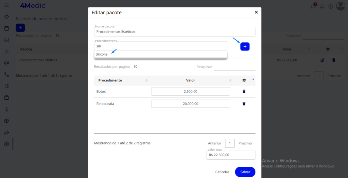Add procedure with blue plus button
The image size is (348, 178).
click(x=245, y=46)
